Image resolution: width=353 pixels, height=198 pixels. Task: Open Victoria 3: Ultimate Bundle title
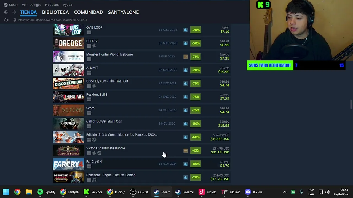point(105,148)
